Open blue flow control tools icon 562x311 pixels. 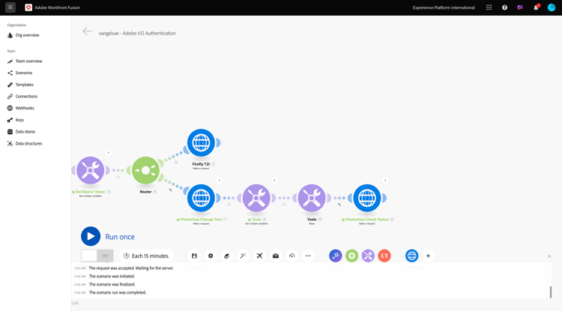(x=336, y=256)
